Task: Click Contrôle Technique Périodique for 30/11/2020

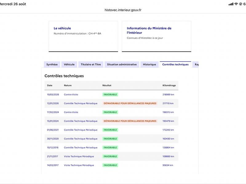Action: pyautogui.click(x=81, y=139)
